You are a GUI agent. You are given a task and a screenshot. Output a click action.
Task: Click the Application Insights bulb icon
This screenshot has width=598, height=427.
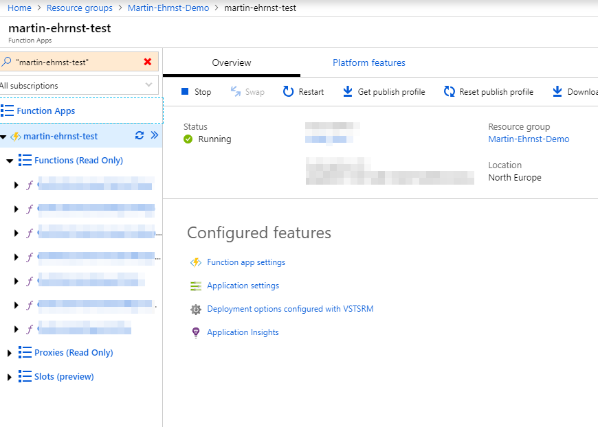pyautogui.click(x=196, y=332)
